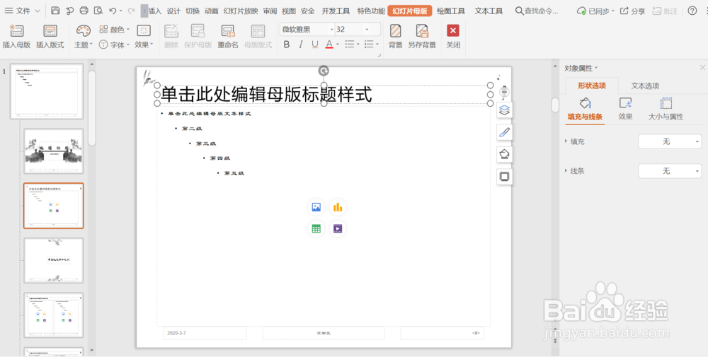Click the Print icon in quick access bar

pos(84,11)
